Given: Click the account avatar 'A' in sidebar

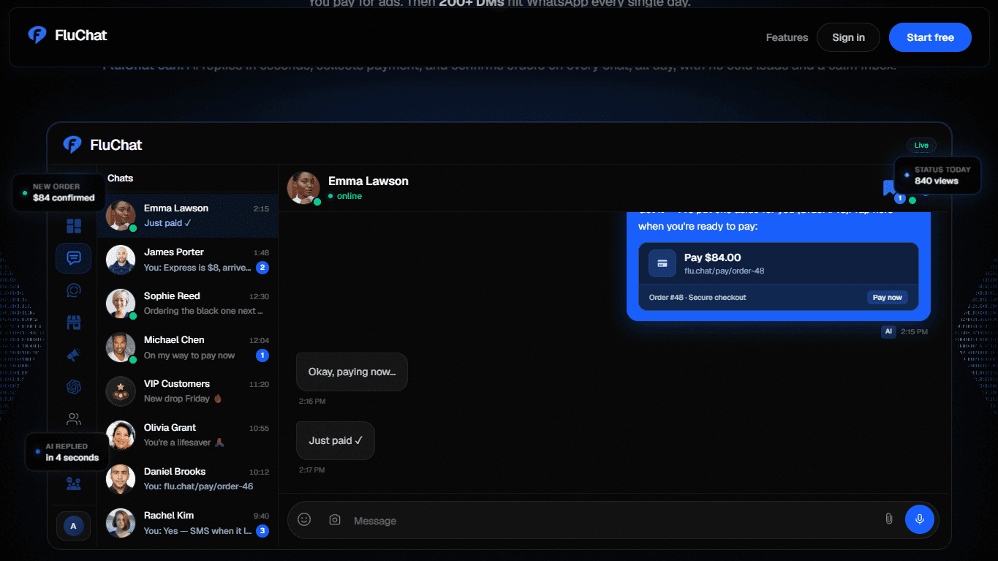Looking at the screenshot, I should click(73, 526).
